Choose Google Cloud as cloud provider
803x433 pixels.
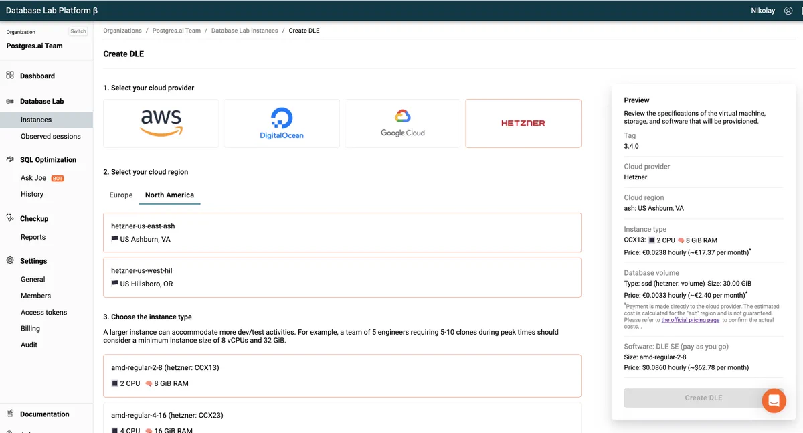(402, 123)
